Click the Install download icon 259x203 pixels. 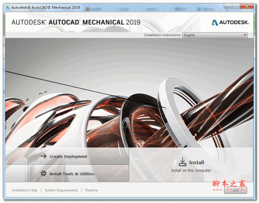(183, 162)
